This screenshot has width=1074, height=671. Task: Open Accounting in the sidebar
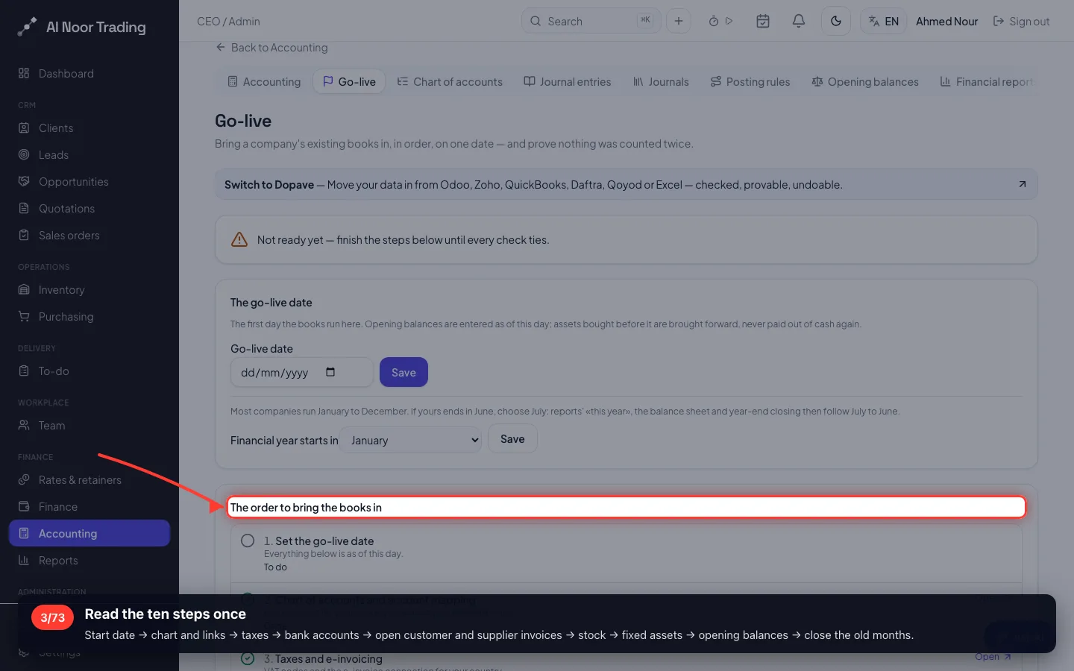(x=89, y=533)
